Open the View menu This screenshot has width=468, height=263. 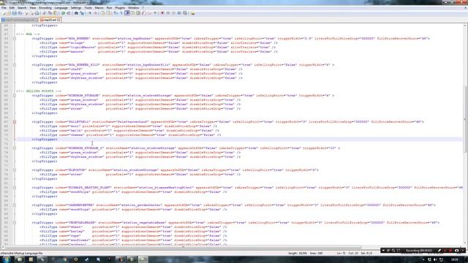(32, 8)
